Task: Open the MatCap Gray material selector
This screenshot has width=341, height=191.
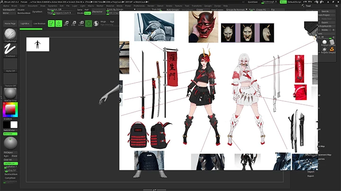Action: (10, 95)
